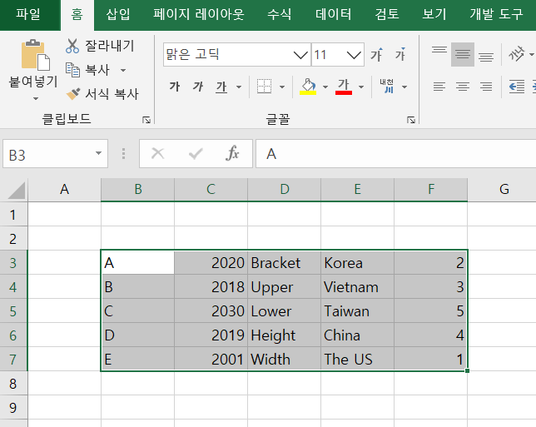Click the Copy (복사) icon
Image resolution: width=536 pixels, height=427 pixels.
72,70
